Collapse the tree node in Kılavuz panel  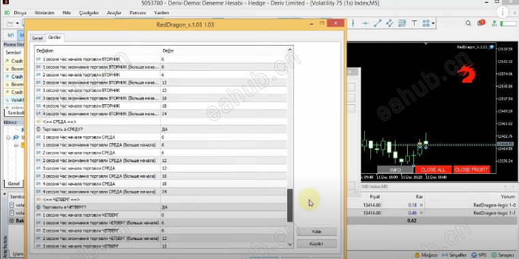click(8, 137)
